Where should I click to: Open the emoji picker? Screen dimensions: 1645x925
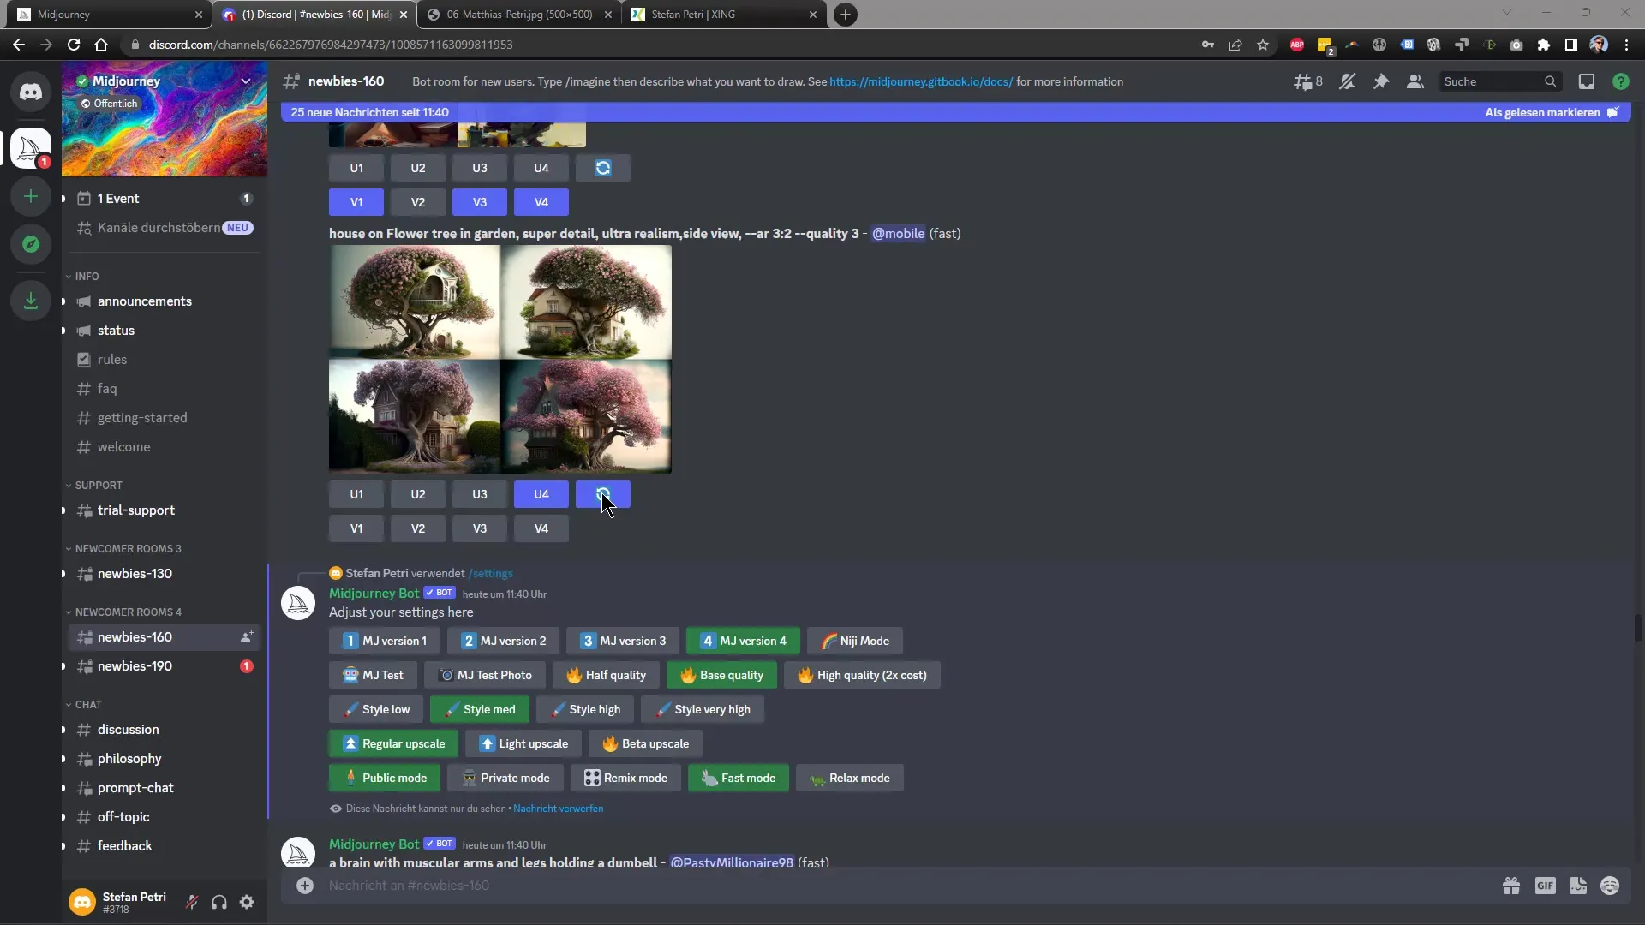[x=1610, y=886]
